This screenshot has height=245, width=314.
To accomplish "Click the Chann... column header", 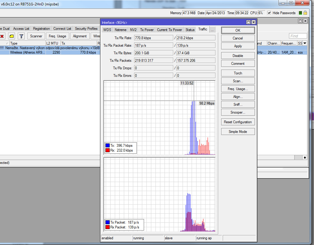I will coord(274,43).
